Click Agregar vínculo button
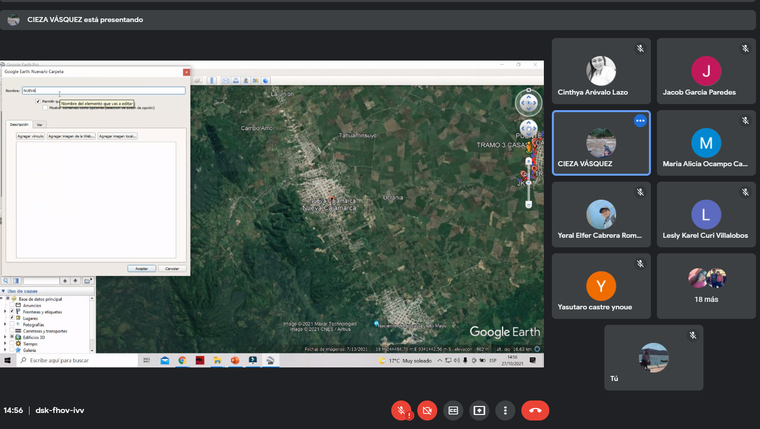 31,136
